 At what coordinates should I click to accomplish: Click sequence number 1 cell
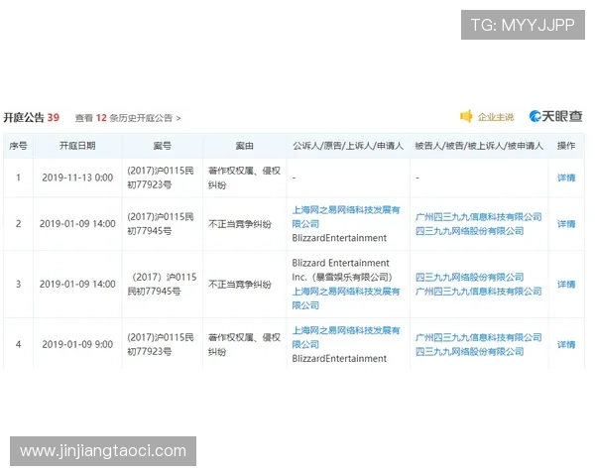tap(18, 178)
